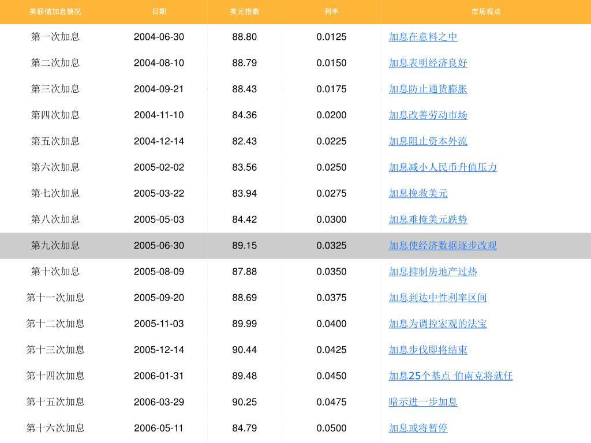Click the date cell 2004-08-10

tap(159, 63)
